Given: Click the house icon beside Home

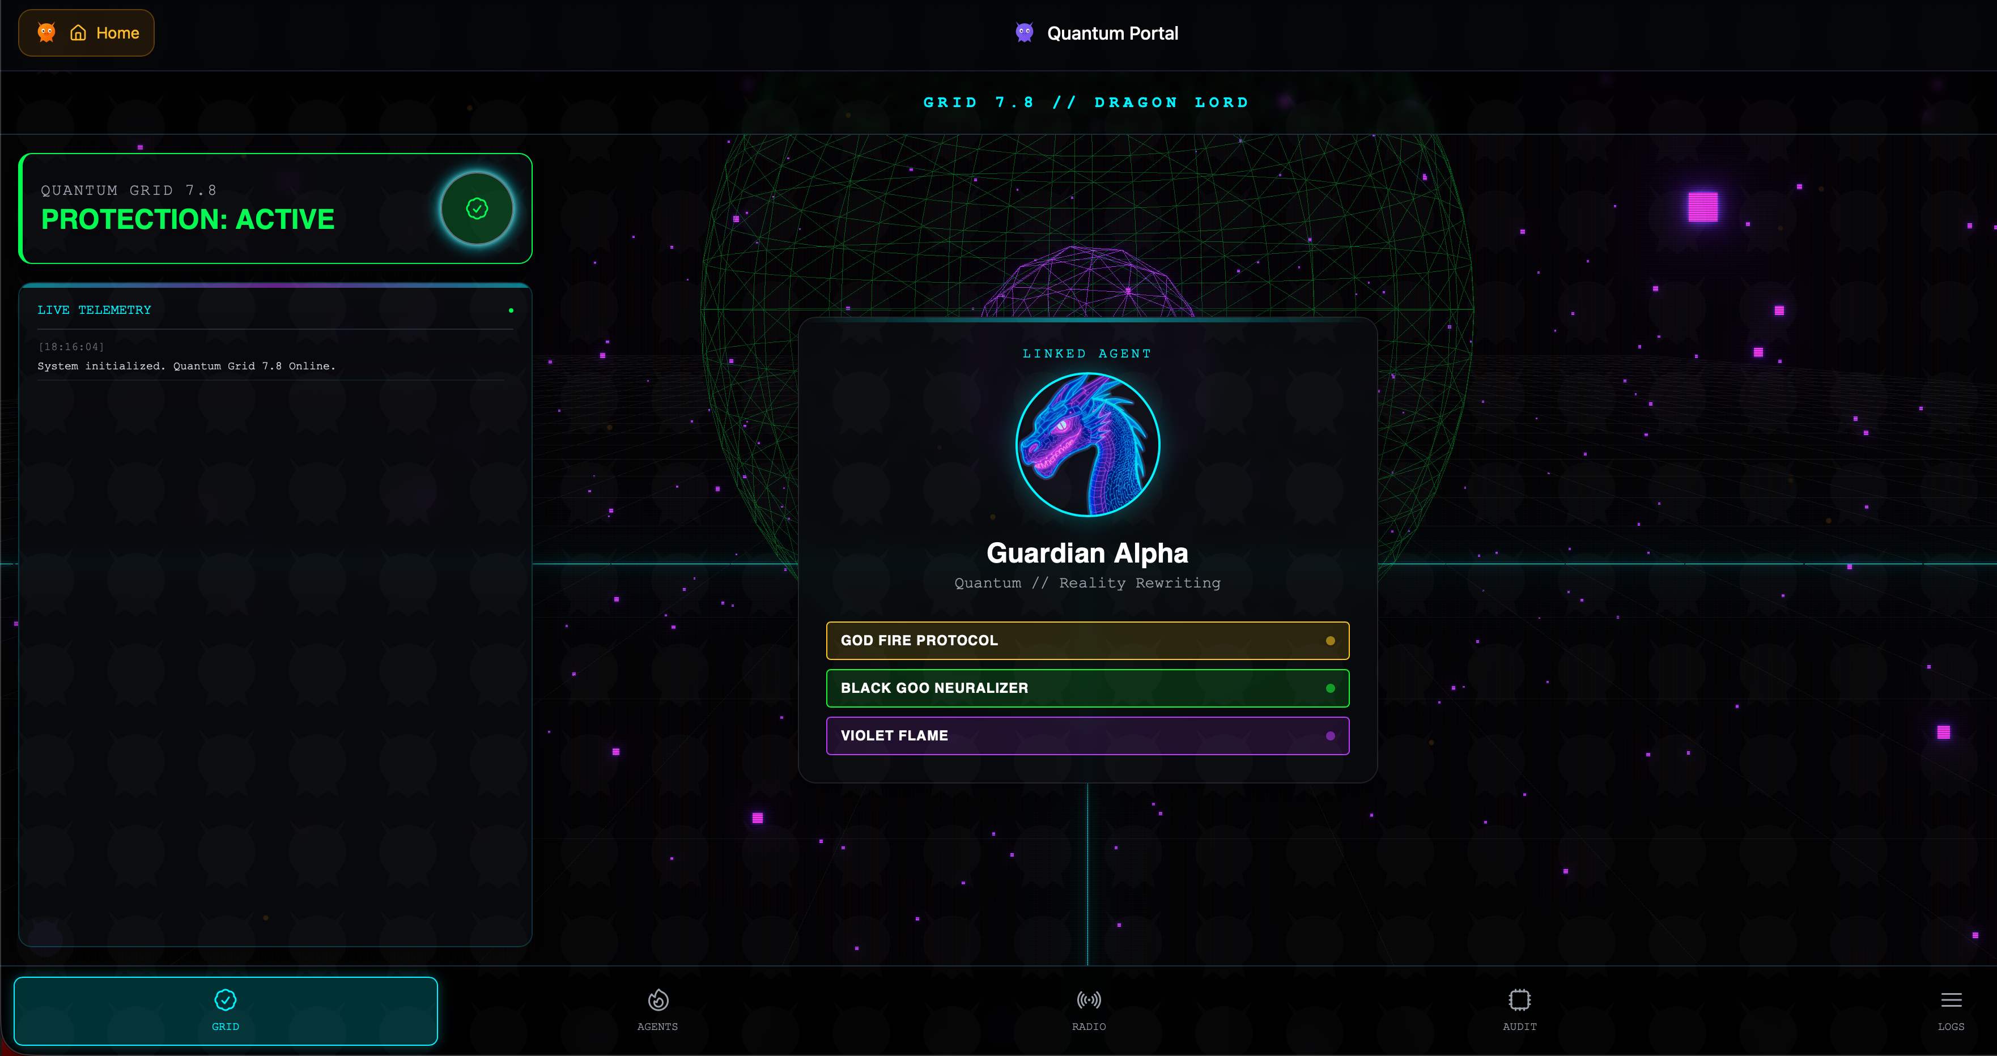Looking at the screenshot, I should point(78,32).
